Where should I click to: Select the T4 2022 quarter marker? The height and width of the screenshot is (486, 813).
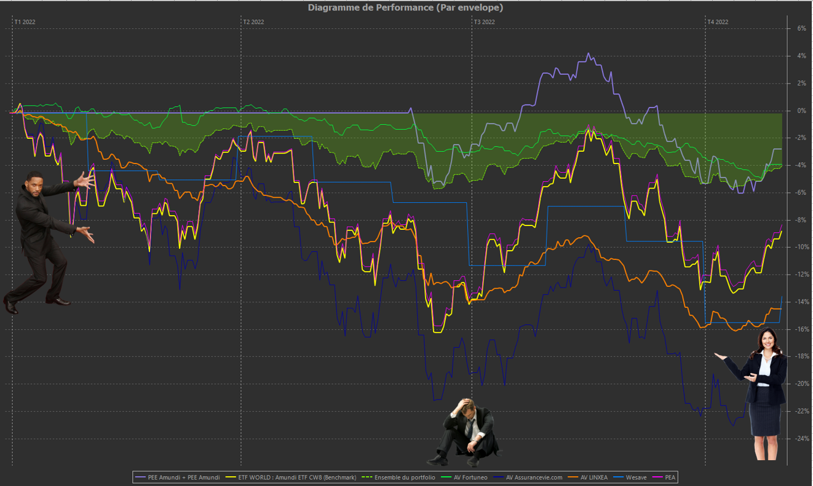[718, 22]
